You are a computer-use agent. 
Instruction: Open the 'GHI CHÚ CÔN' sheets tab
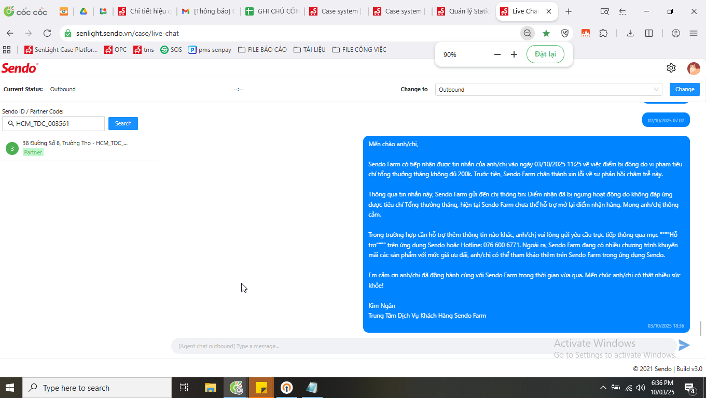click(272, 11)
